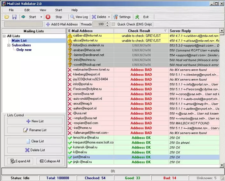Click the save floppy disk icon
Image resolution: width=225 pixels, height=181 pixels.
14,17
